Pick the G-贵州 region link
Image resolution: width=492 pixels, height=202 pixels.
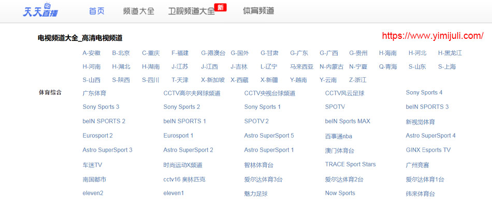(x=358, y=53)
